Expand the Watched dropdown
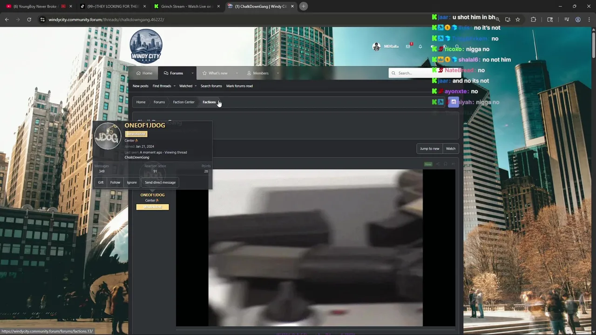Image resolution: width=596 pixels, height=335 pixels. tap(196, 86)
